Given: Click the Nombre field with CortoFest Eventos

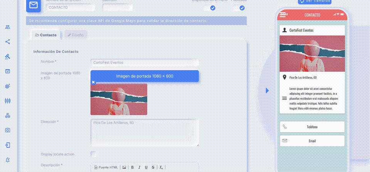Looking at the screenshot, I should click(145, 62).
